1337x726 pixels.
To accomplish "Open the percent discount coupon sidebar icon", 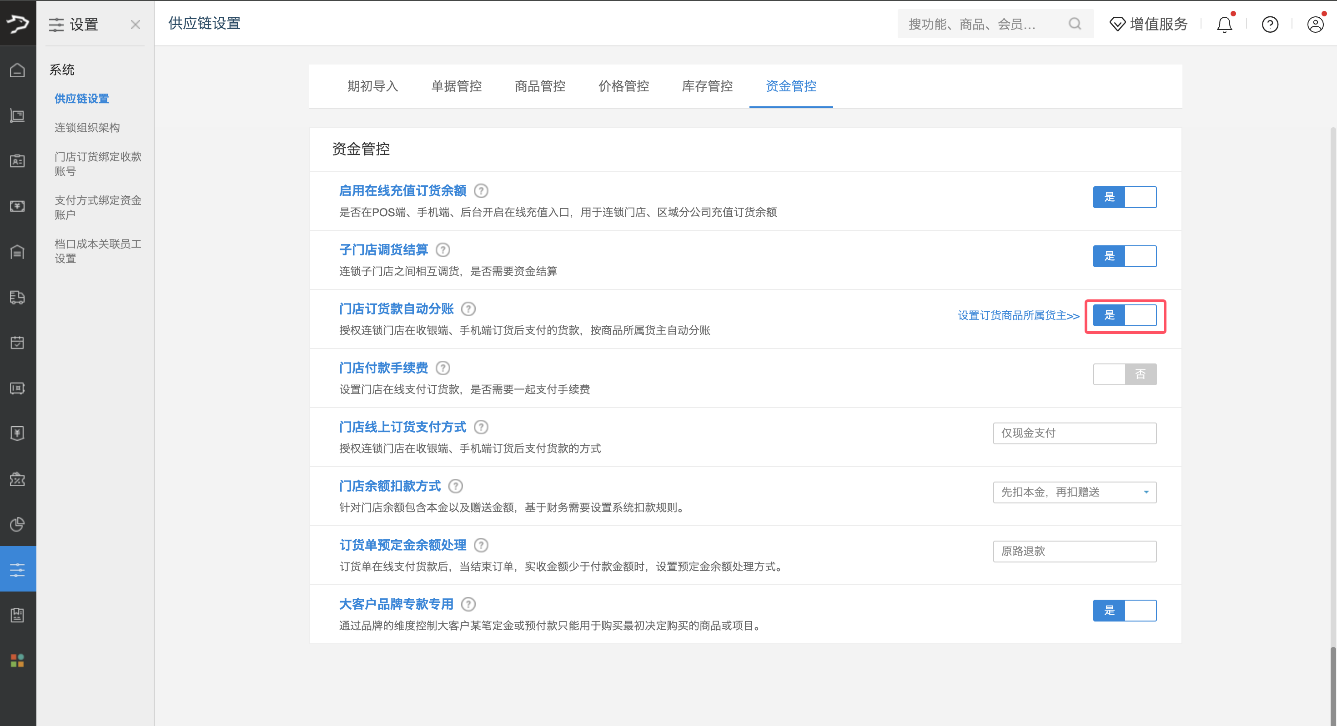I will [18, 479].
